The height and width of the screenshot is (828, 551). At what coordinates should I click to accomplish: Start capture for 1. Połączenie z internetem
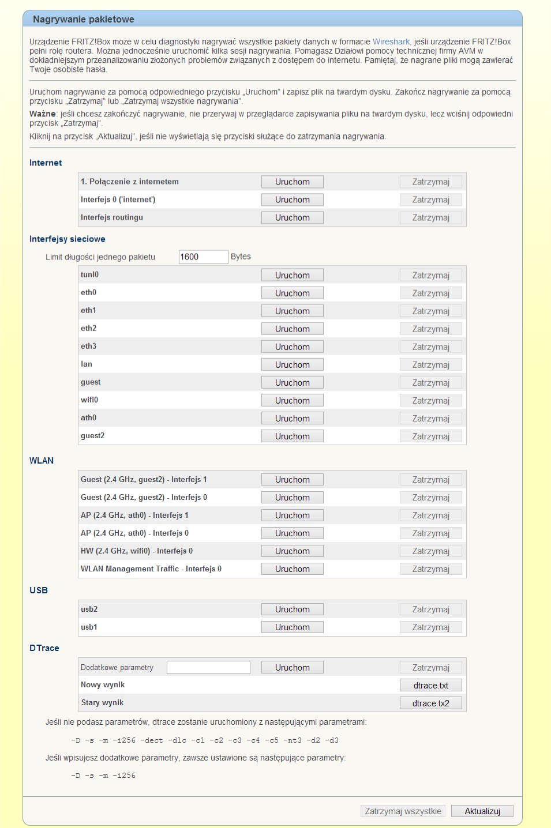tap(292, 182)
